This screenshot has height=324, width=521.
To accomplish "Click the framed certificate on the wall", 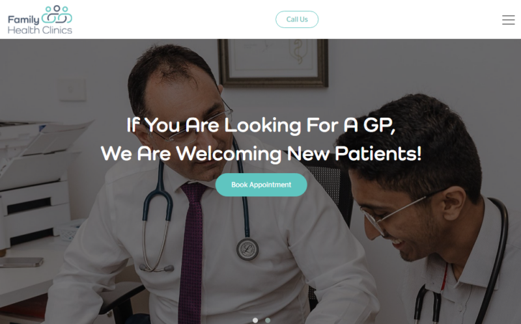I will [x=273, y=62].
